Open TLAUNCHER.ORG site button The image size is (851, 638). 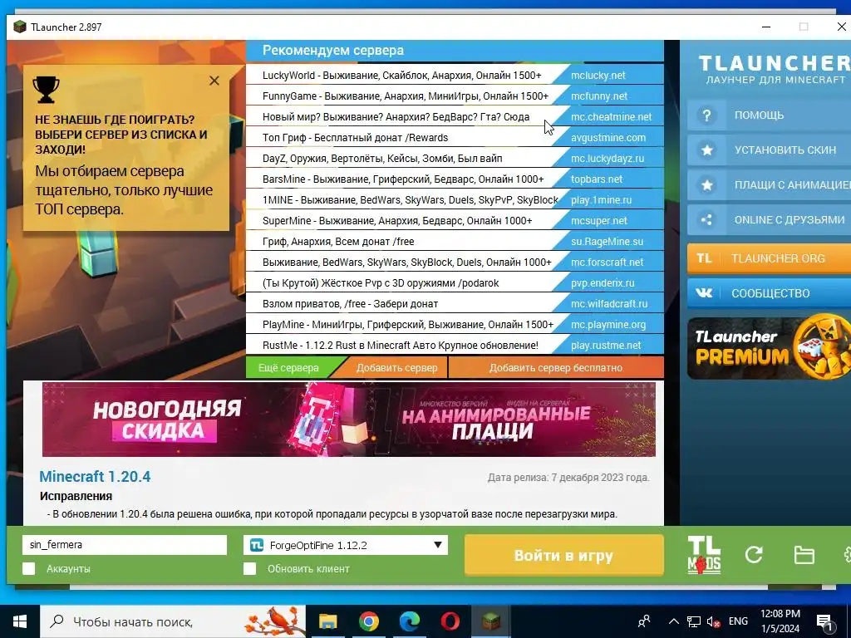[769, 258]
